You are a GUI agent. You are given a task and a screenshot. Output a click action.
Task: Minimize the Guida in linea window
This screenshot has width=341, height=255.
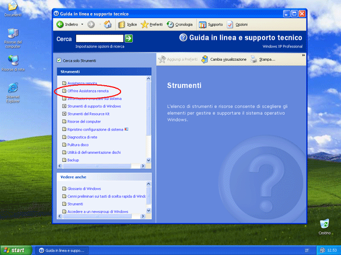pyautogui.click(x=286, y=14)
